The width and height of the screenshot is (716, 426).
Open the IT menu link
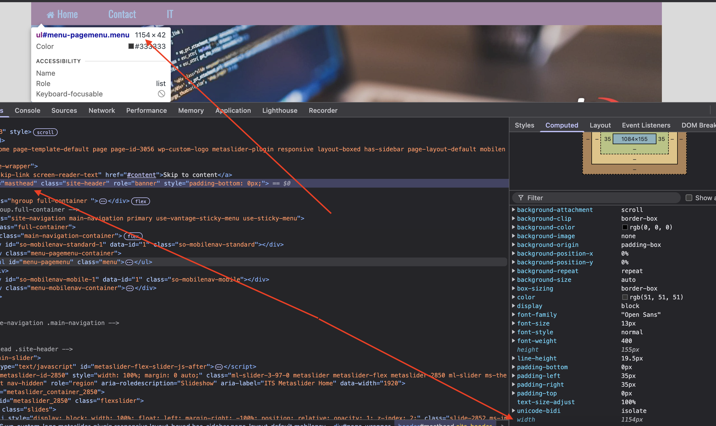pyautogui.click(x=170, y=14)
